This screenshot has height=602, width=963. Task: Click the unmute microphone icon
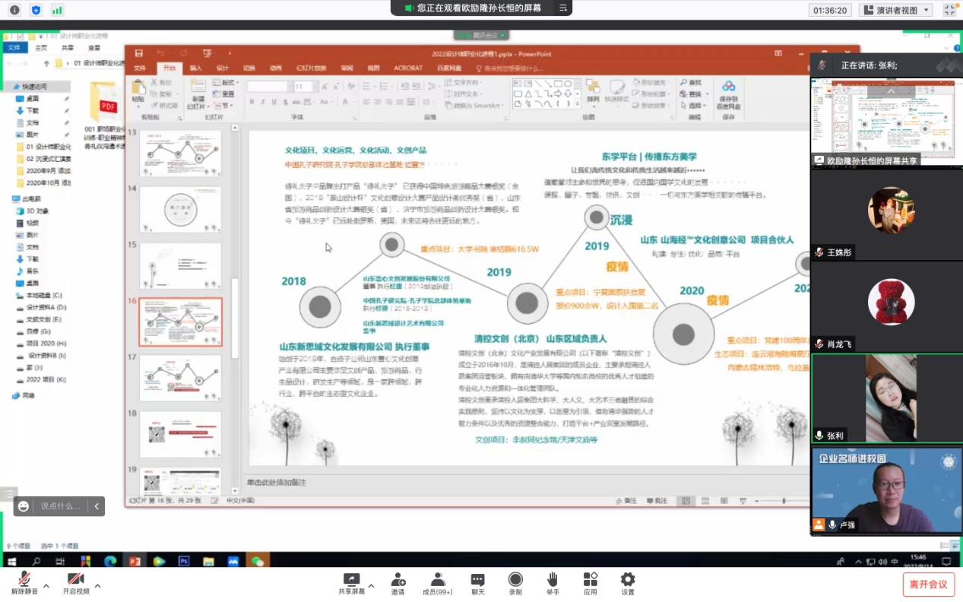24,580
